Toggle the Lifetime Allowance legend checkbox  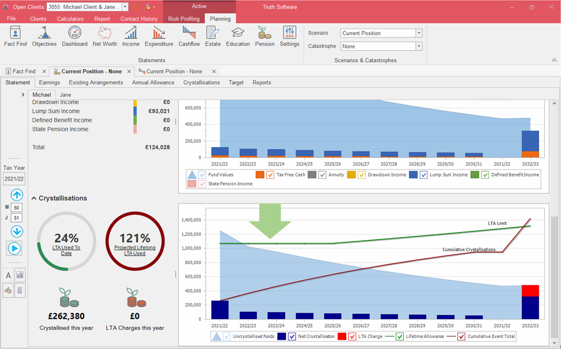pos(400,336)
